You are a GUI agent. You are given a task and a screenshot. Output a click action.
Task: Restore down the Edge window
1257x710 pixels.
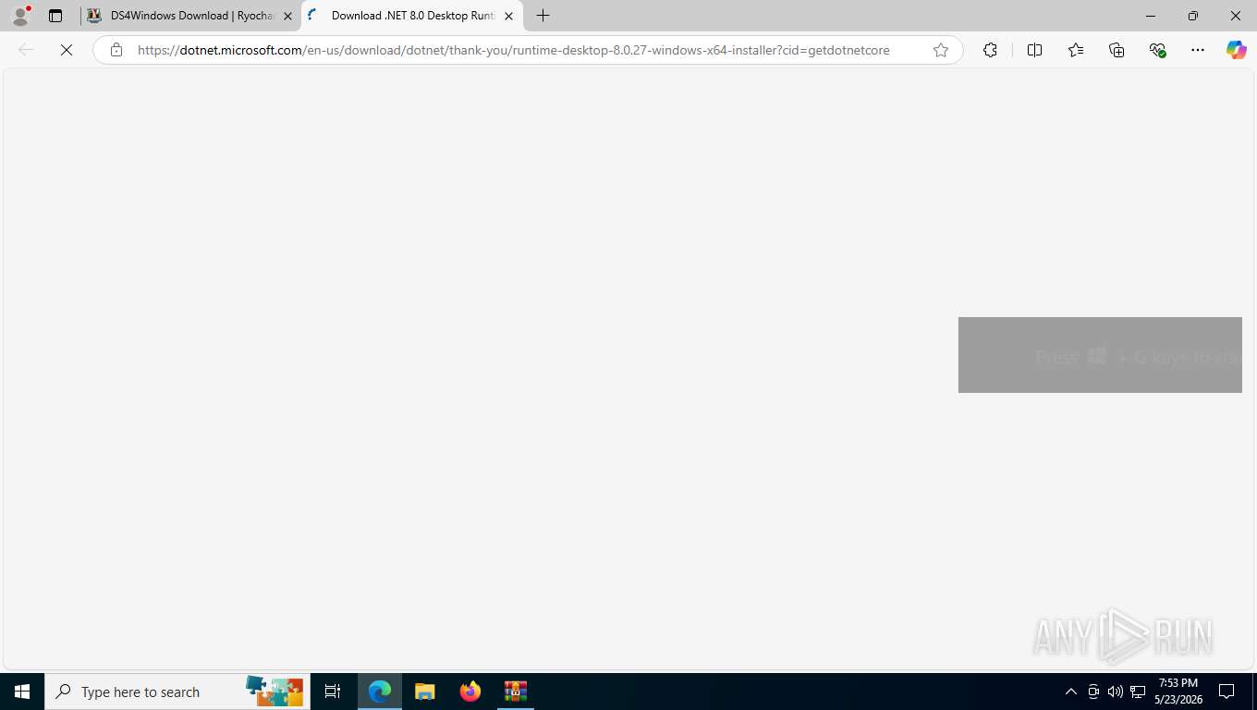click(x=1193, y=16)
